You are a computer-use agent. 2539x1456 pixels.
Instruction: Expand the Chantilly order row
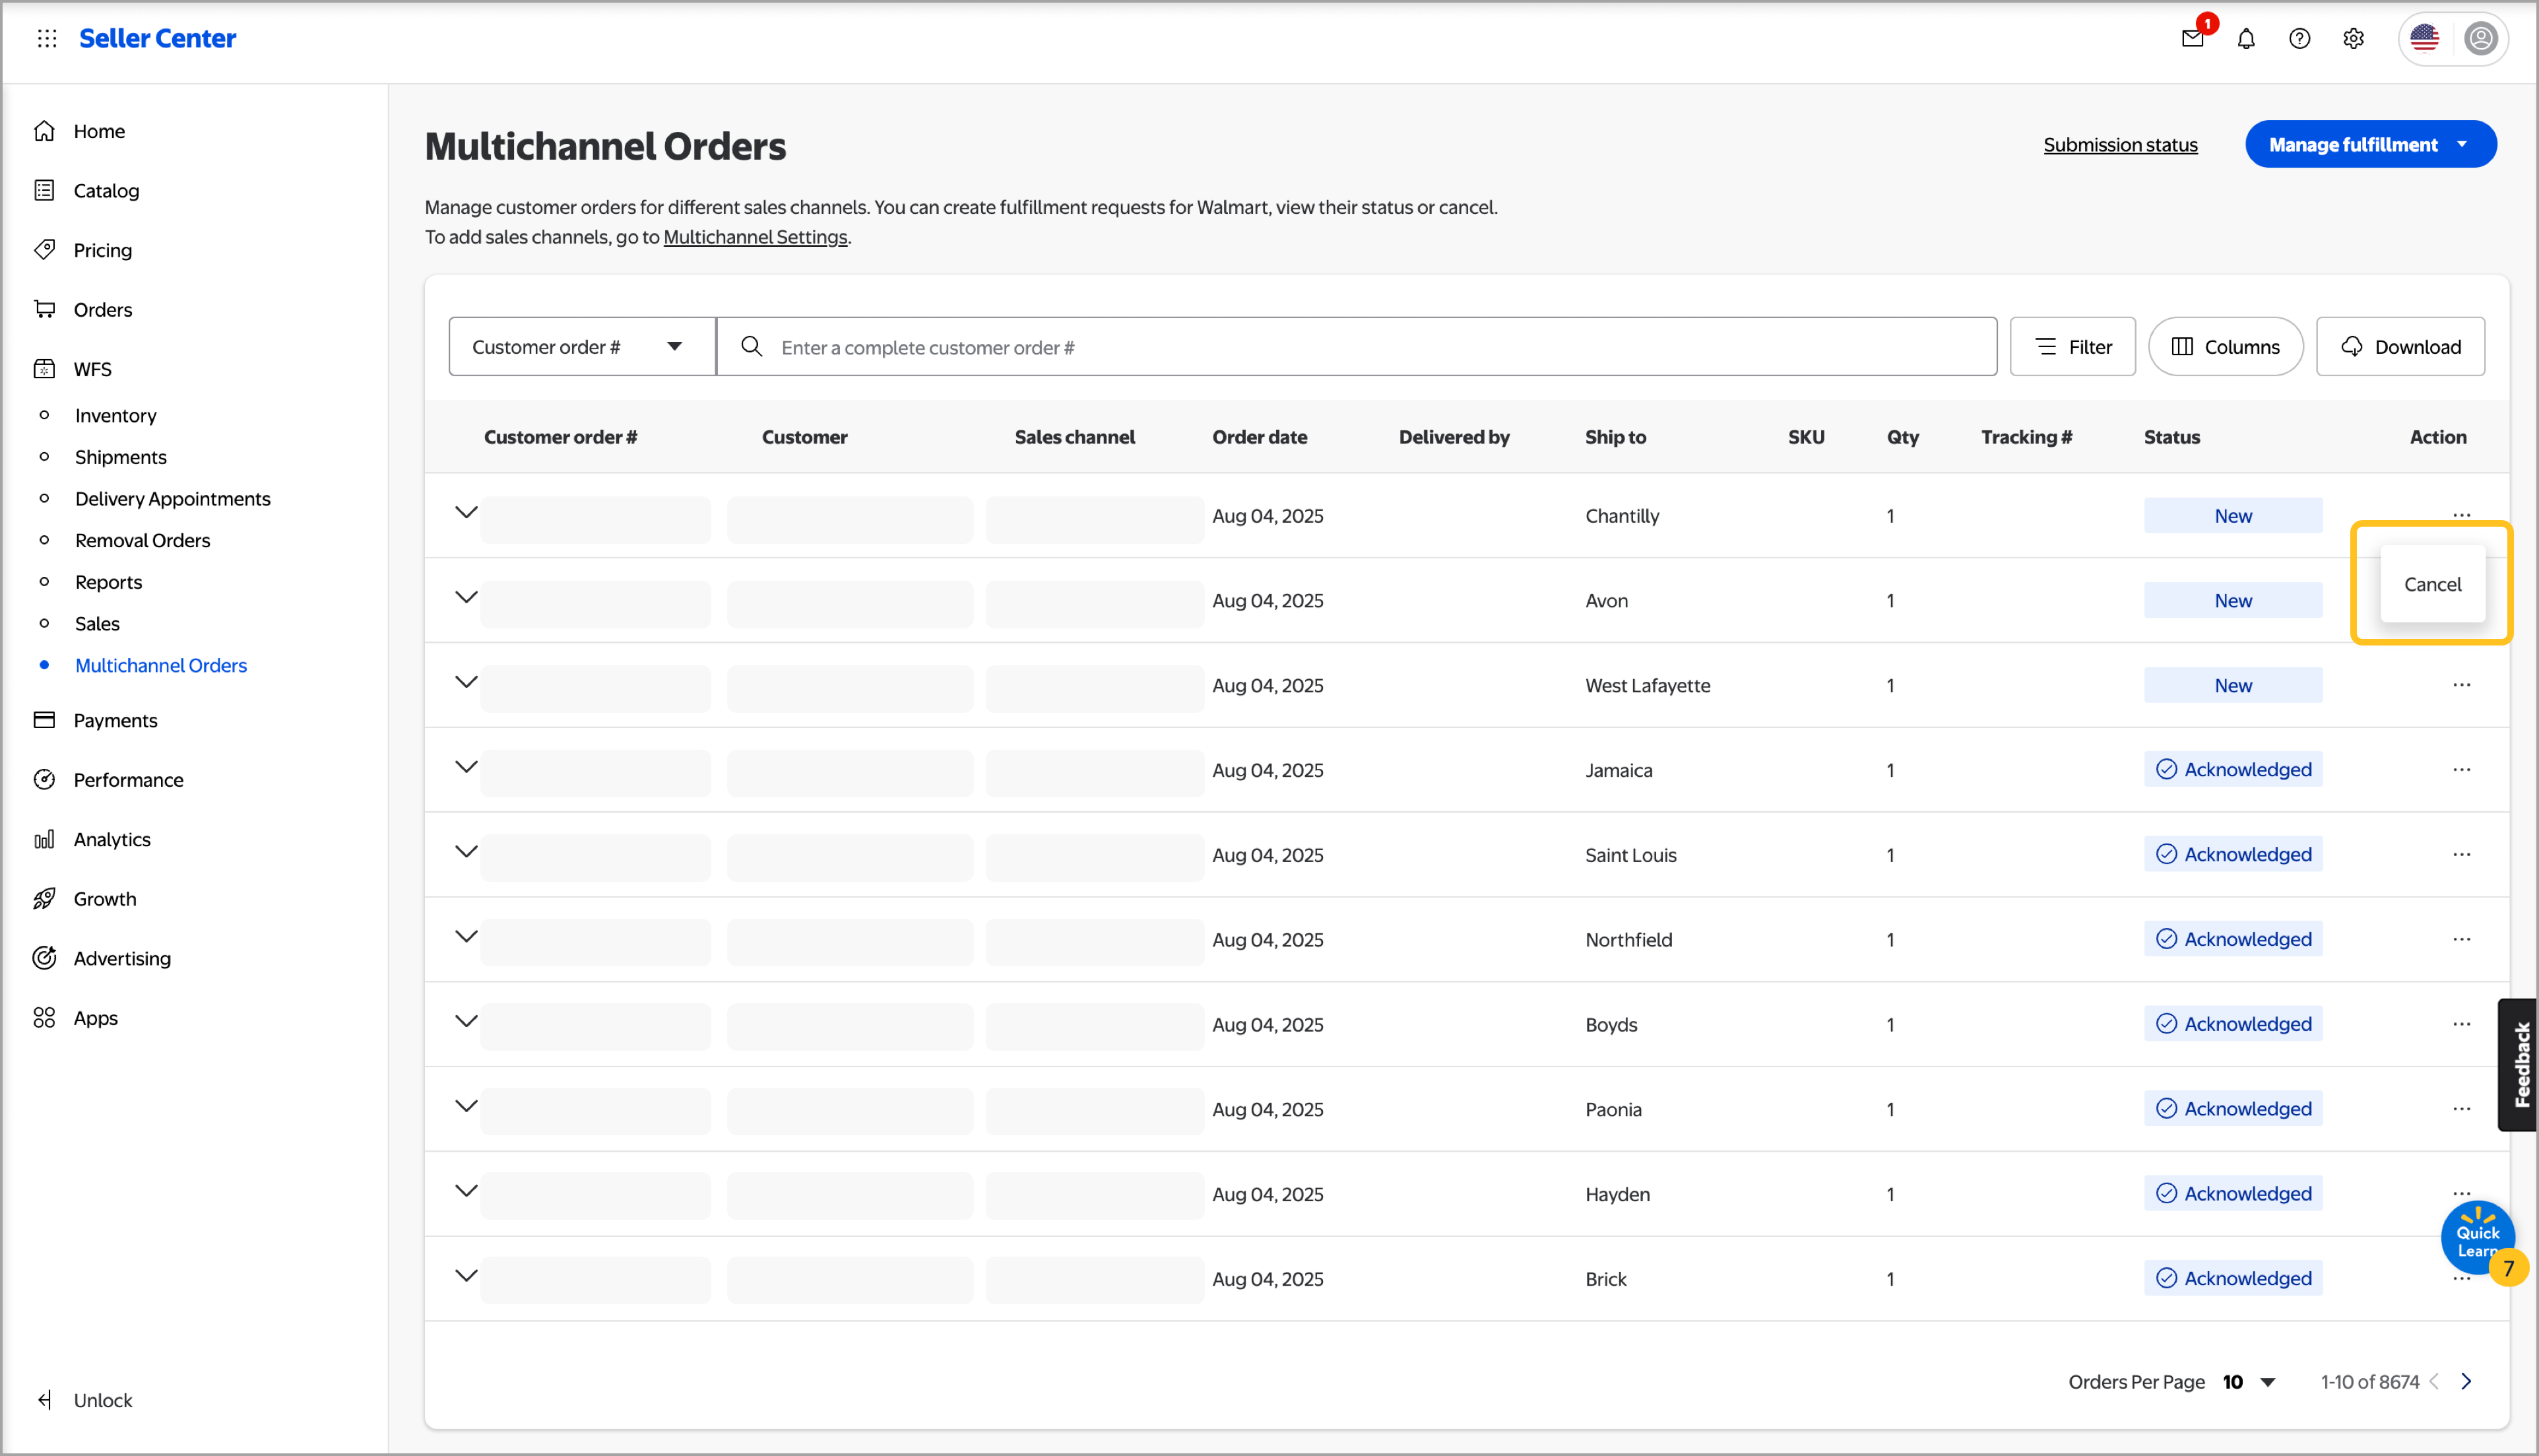point(466,513)
